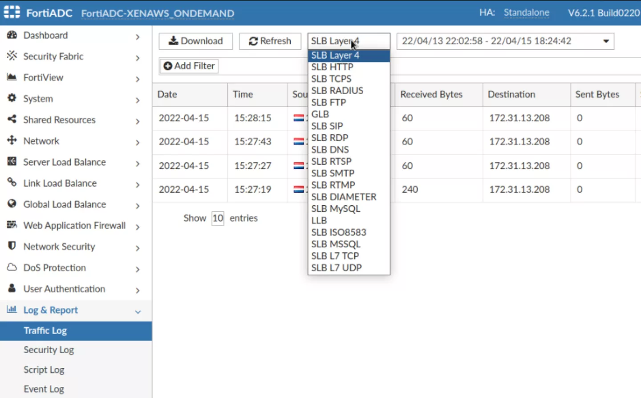Click the source flag icon in 15:27:43 row

[x=299, y=142]
